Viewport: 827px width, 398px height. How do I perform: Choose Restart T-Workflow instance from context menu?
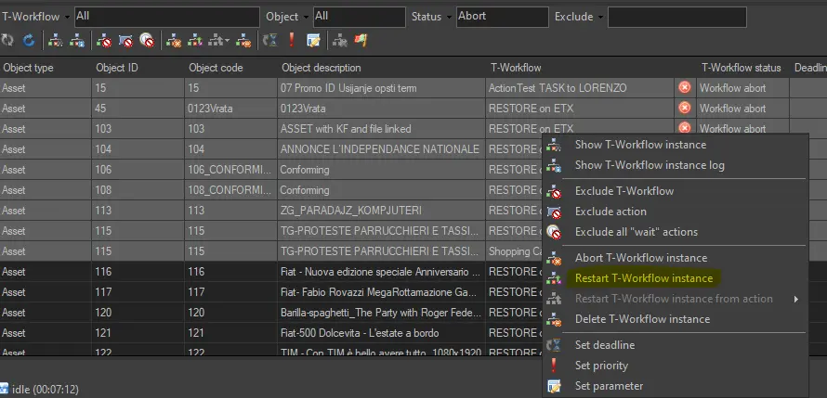(x=643, y=278)
